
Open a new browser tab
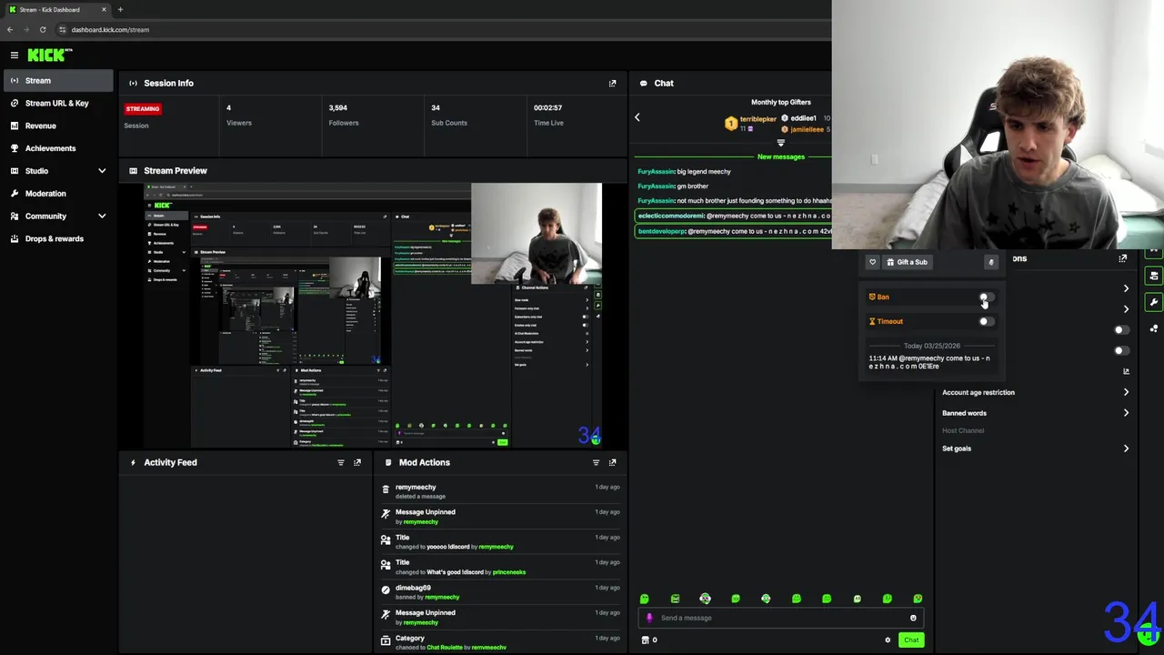pos(120,9)
